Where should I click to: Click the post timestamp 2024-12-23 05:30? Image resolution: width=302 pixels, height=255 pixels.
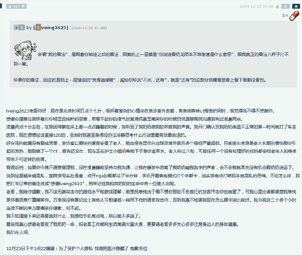point(257,6)
